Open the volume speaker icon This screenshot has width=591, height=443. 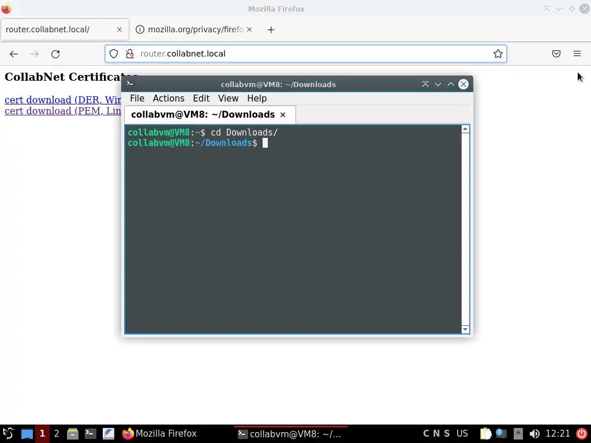coord(534,434)
